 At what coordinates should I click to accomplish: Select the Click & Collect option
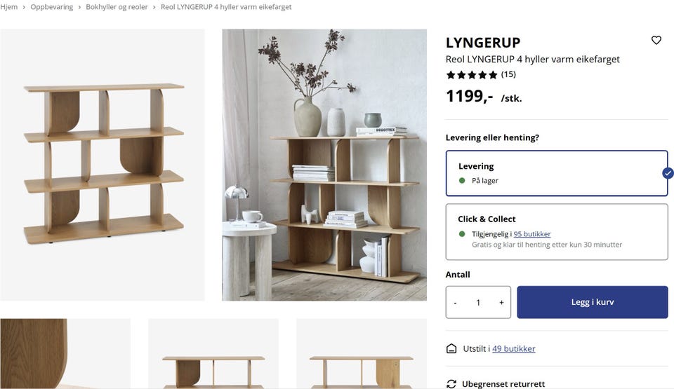click(557, 232)
